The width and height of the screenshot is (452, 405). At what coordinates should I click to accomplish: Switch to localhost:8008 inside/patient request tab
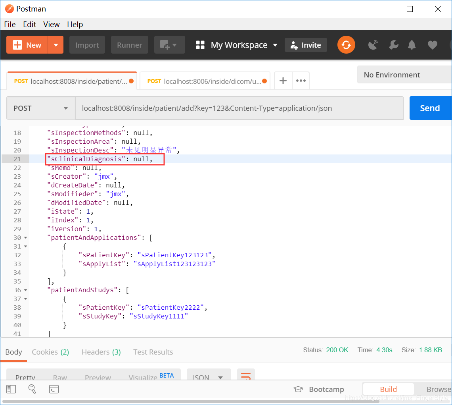(72, 81)
